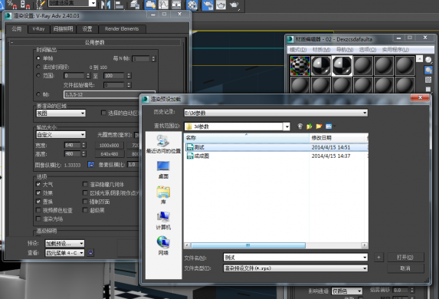439x299 pixels.
Task: Click the Spinner Snap toggle icon
Action: tap(25, 4)
